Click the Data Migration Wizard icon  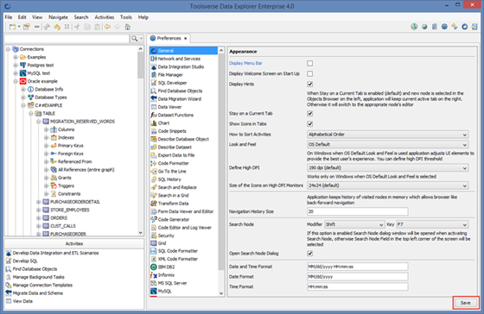pyautogui.click(x=154, y=98)
